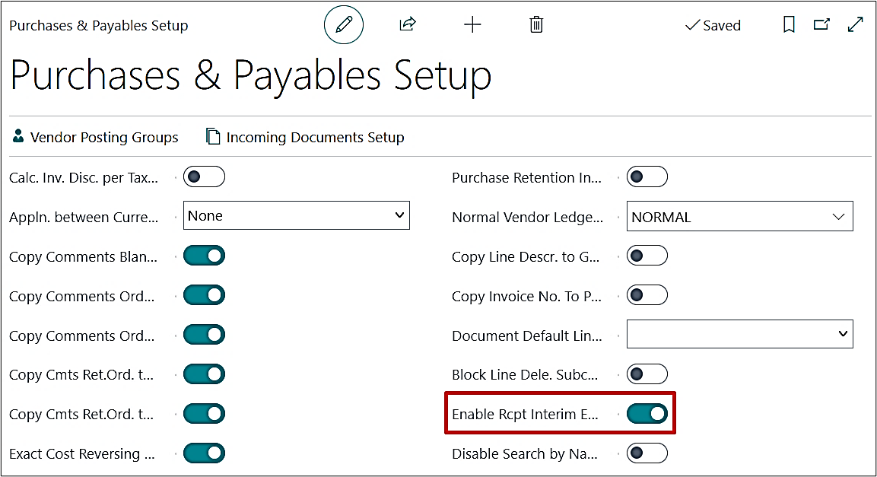Open Document Default Line dropdown
This screenshot has height=477, width=877.
pyautogui.click(x=739, y=335)
